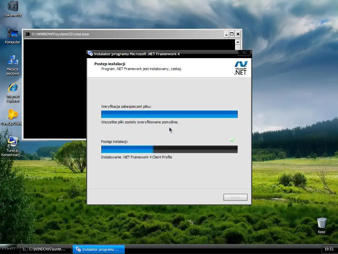Maximize the cmd.exe window
Screen dimensions: 338x254
[232, 34]
